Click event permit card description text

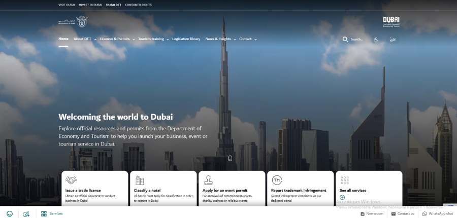227,199
